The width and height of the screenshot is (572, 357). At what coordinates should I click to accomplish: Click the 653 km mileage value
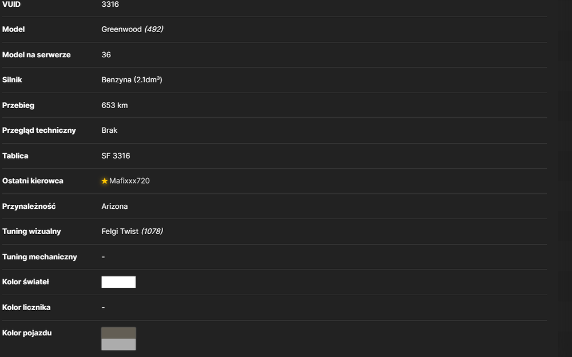click(x=114, y=105)
